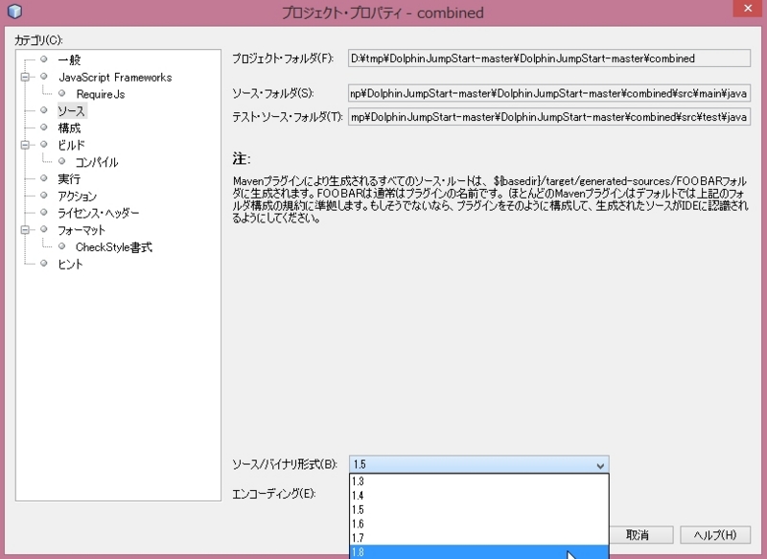Click the エンコーディング(E): label

(274, 494)
